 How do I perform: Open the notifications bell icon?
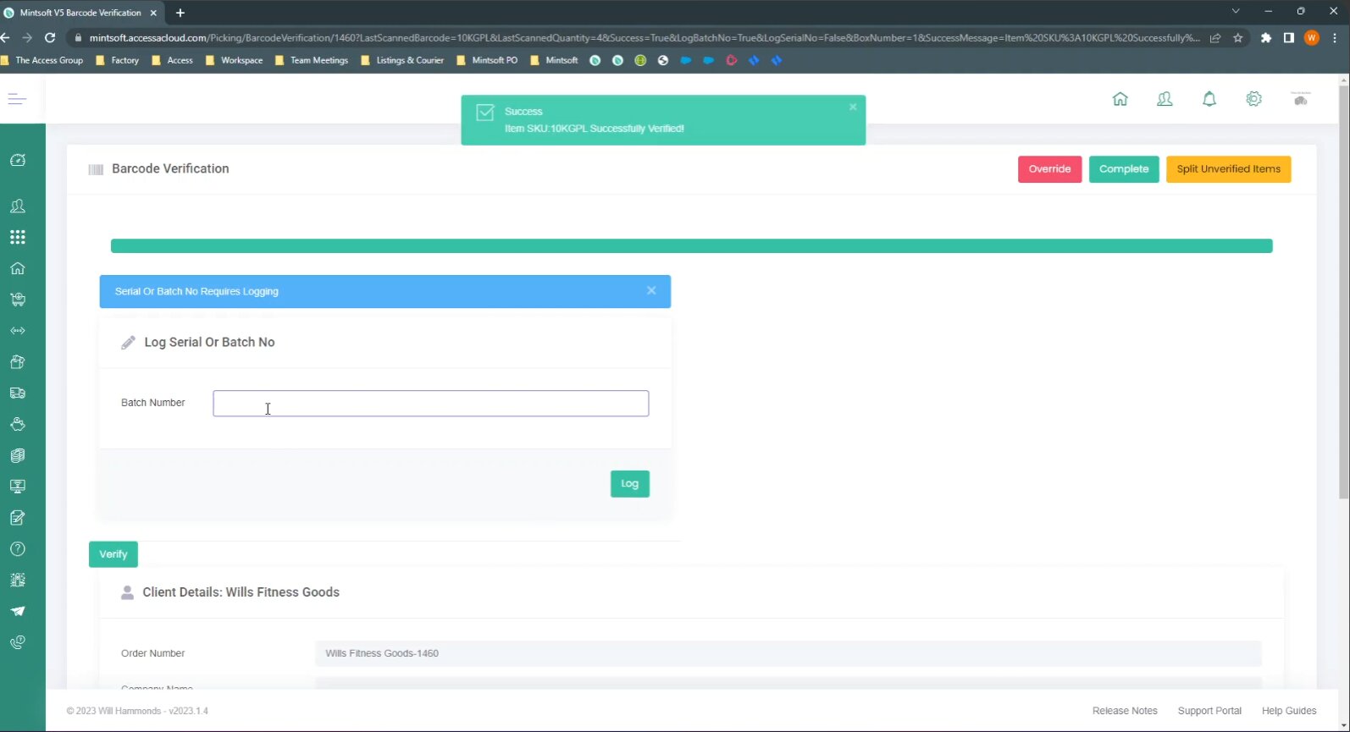pos(1209,99)
